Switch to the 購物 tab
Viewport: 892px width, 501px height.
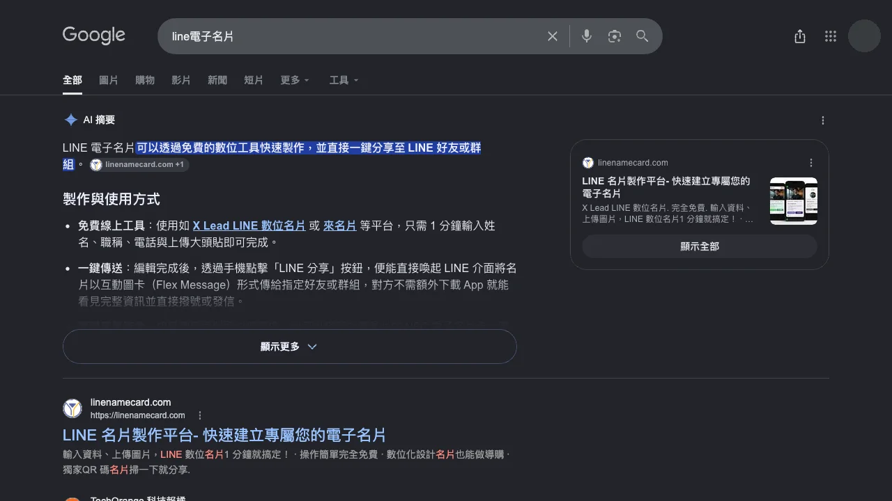[145, 80]
